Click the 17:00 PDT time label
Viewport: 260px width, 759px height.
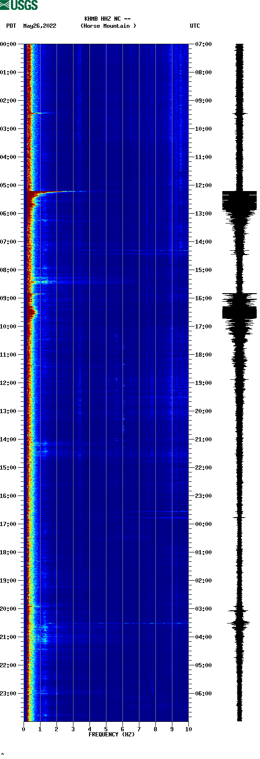(8, 524)
